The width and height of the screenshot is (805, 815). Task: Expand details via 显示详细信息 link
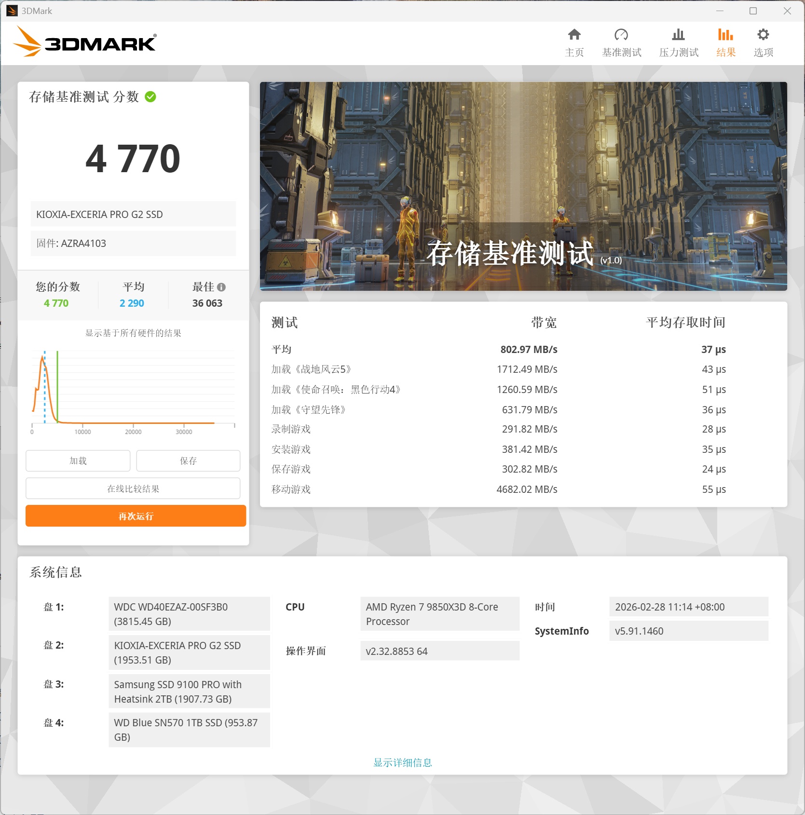402,762
